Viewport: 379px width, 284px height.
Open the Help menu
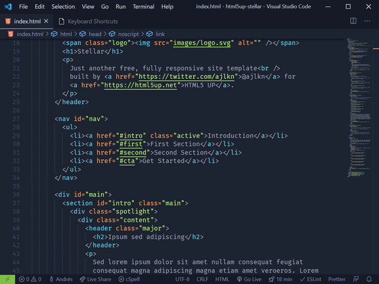[167, 6]
